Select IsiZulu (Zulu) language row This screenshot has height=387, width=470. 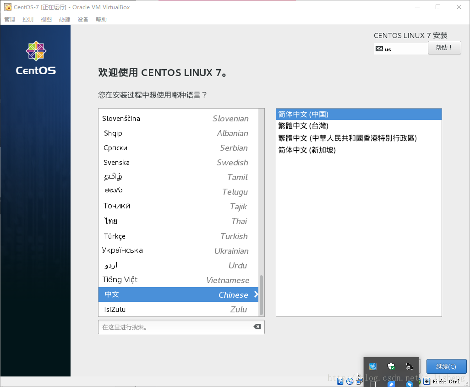pyautogui.click(x=178, y=309)
